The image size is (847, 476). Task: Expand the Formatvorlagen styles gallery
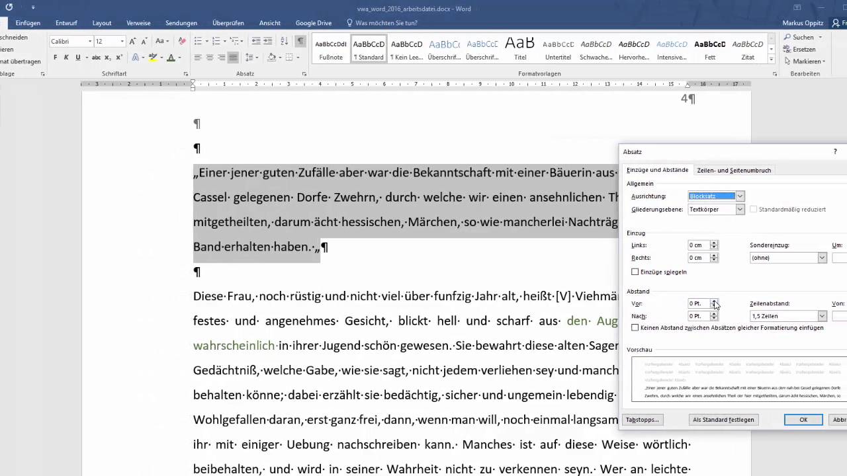click(x=772, y=60)
